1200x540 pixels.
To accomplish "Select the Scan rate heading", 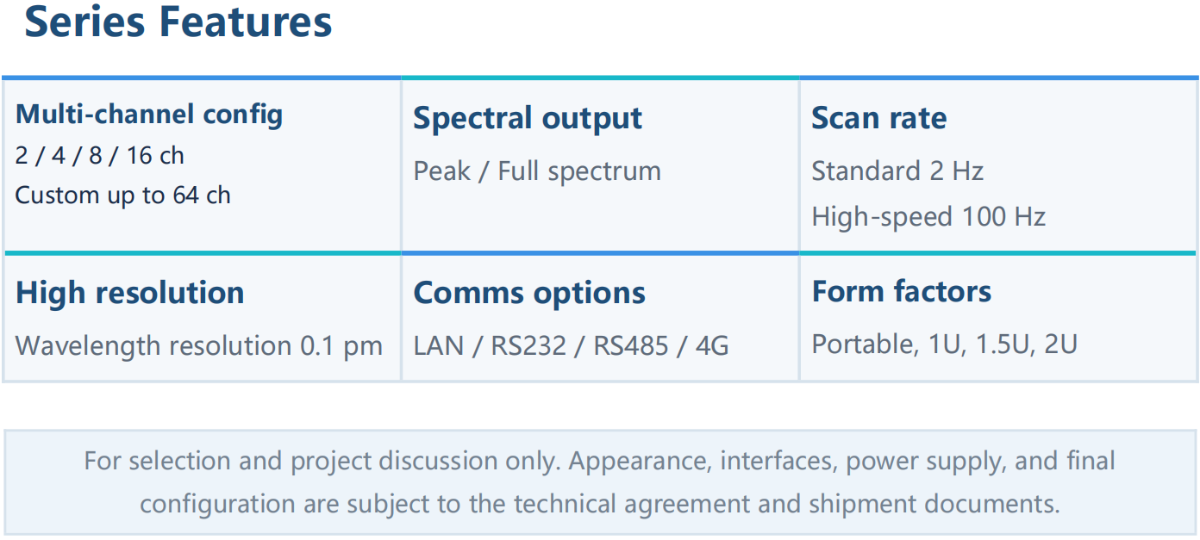I will 878,118.
